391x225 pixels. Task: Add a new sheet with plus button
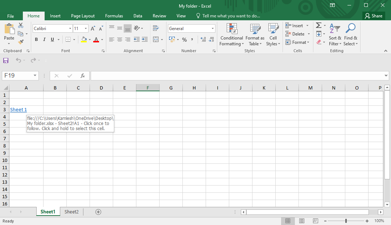98,212
